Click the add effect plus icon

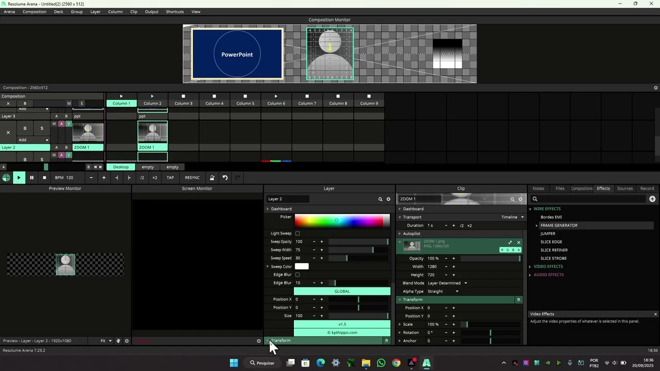click(x=652, y=199)
